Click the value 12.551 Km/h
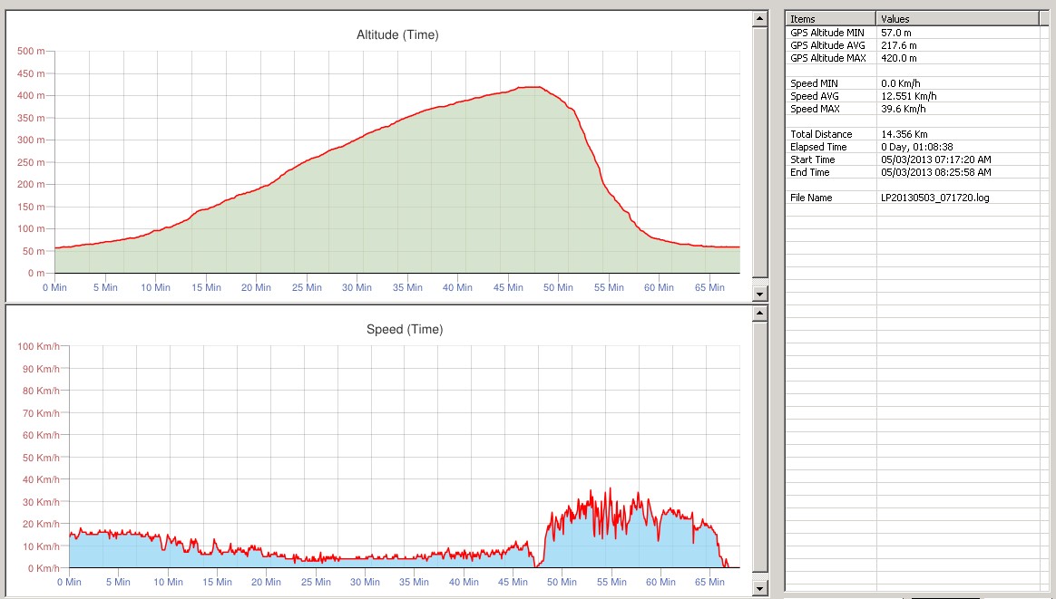The width and height of the screenshot is (1056, 599). click(x=908, y=96)
